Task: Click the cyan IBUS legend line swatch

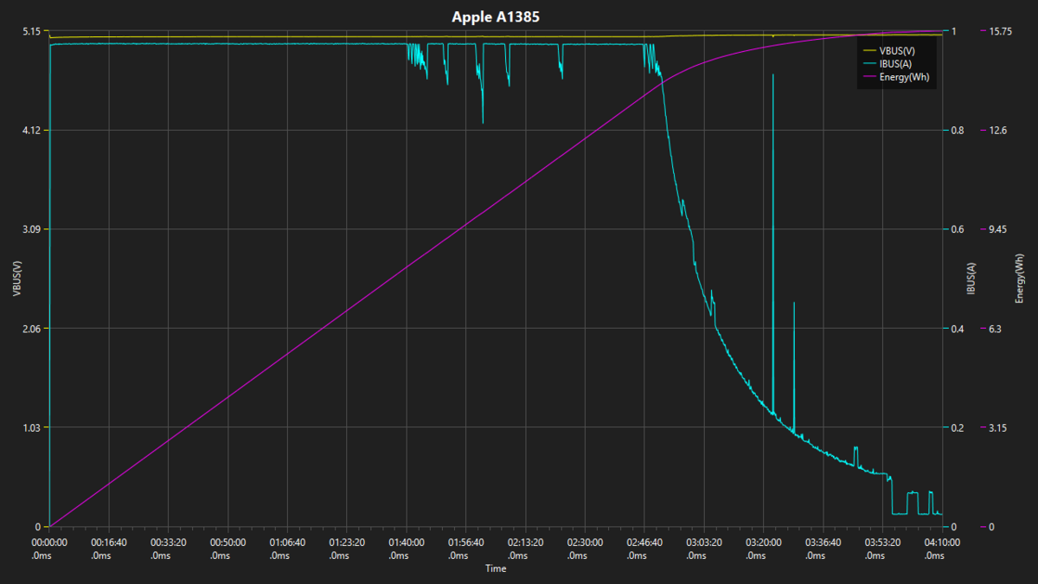Action: click(869, 64)
